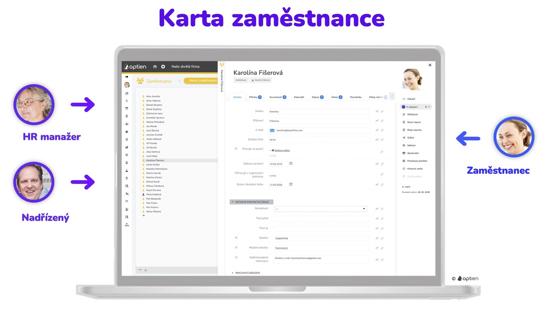Click paperclip icon in Jméno row

[x=382, y=112]
